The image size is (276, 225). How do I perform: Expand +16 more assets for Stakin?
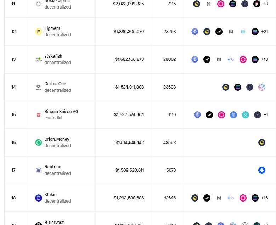coord(265,198)
